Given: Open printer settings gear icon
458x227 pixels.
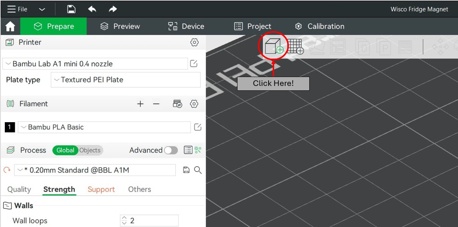Looking at the screenshot, I should click(194, 42).
